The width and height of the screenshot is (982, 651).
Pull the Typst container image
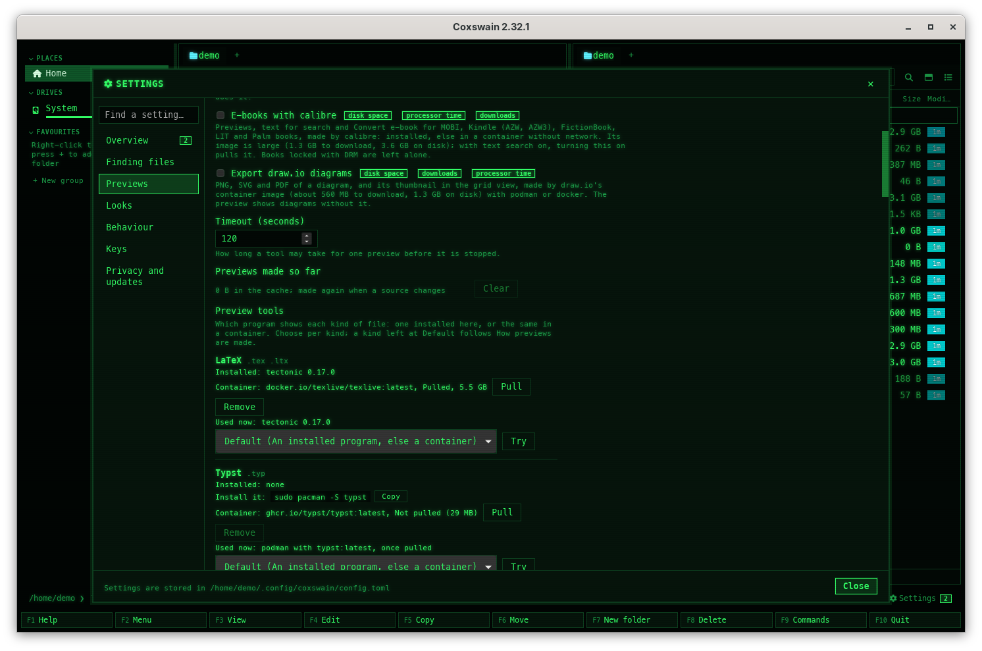pyautogui.click(x=502, y=513)
